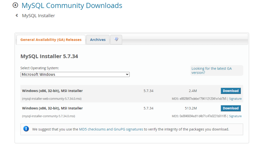Download the 2.4M web community installer
268x153 pixels.
coord(230,91)
